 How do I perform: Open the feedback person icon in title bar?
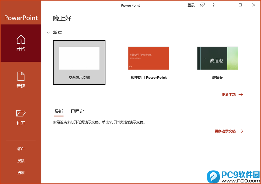[x=202, y=5]
